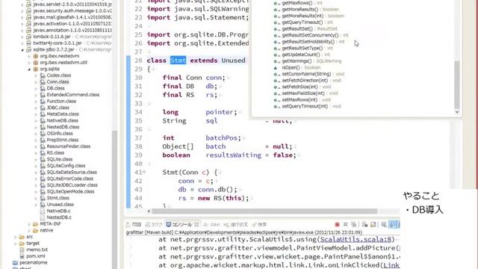Viewport: 478px width, 269px height.
Task: Open the タスク (Tasks) tab
Action: pos(154,224)
